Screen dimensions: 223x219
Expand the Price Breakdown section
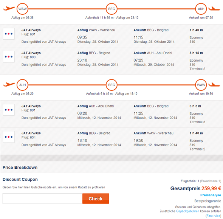20,168
